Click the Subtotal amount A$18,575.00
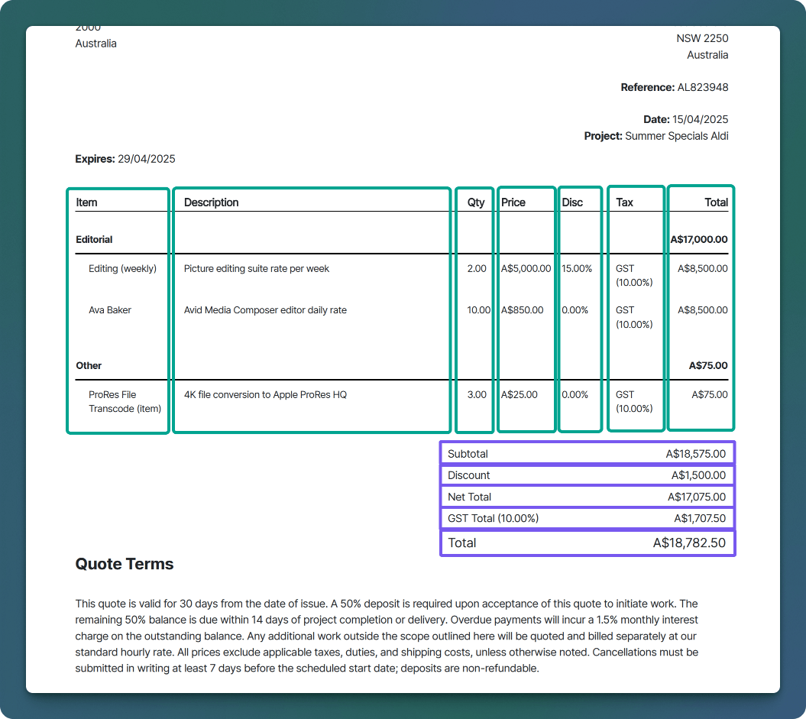Screen dimensions: 806x719 695,455
